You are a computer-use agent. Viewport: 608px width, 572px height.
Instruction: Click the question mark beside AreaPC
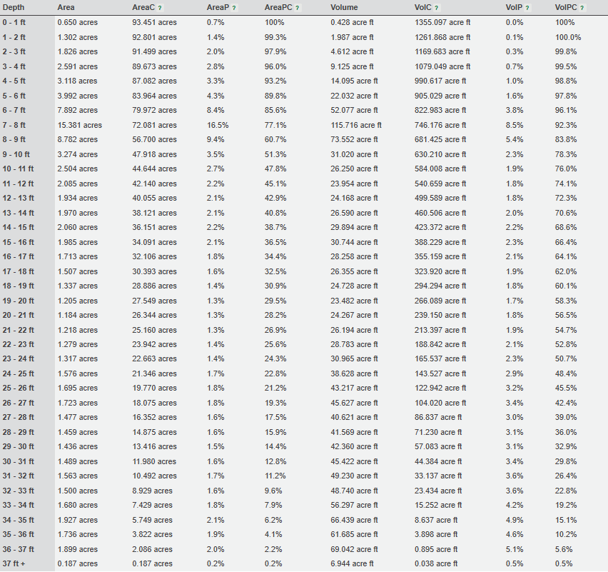point(297,8)
